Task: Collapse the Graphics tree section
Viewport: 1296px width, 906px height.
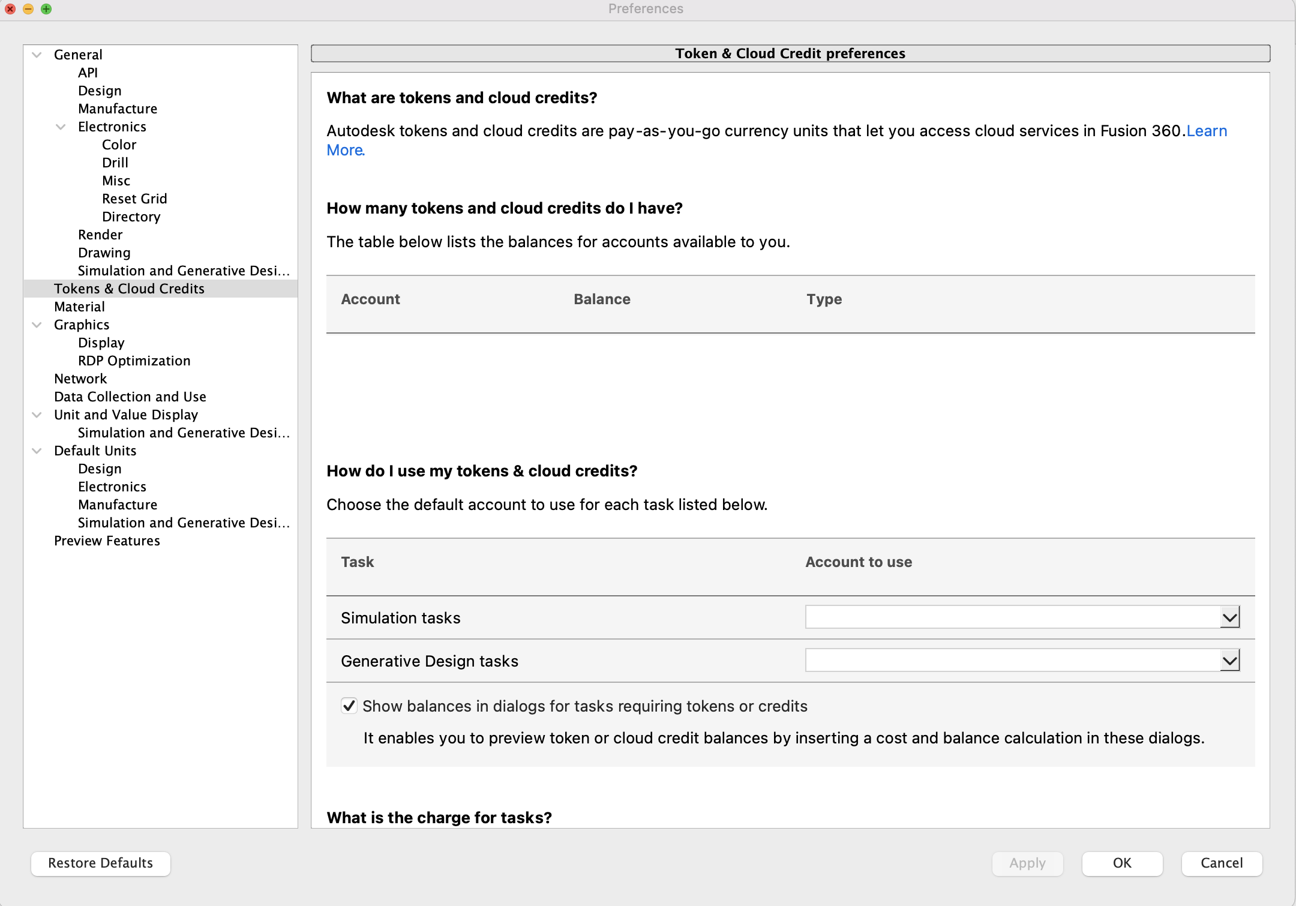Action: (x=37, y=325)
